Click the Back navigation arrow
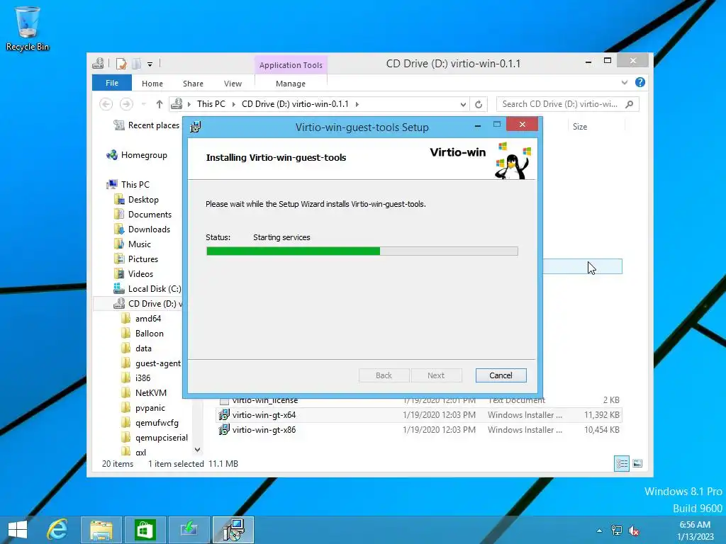 [x=106, y=104]
